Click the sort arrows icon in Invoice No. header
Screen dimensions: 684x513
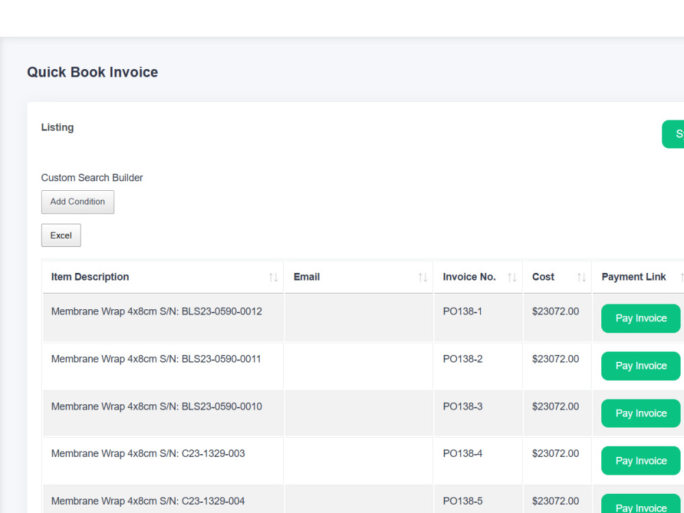512,278
